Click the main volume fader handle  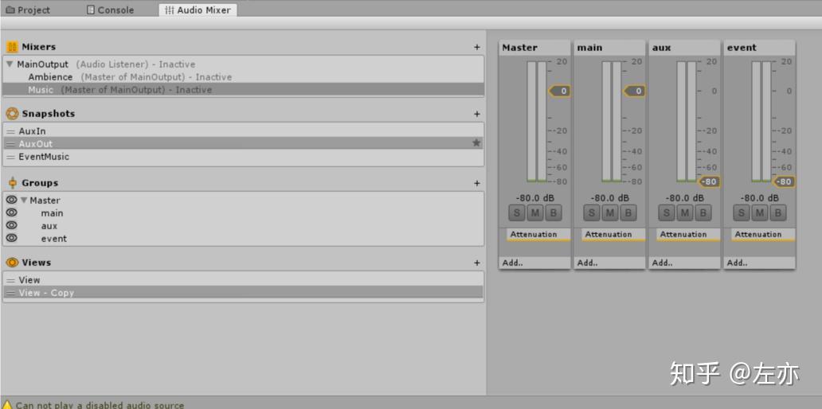634,92
